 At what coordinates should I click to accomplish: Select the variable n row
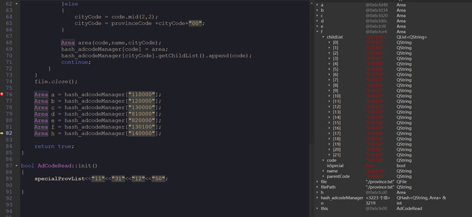393,203
